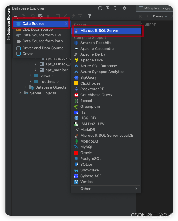Select SQLite data source
178x221 pixels.
pyautogui.click(x=106, y=164)
